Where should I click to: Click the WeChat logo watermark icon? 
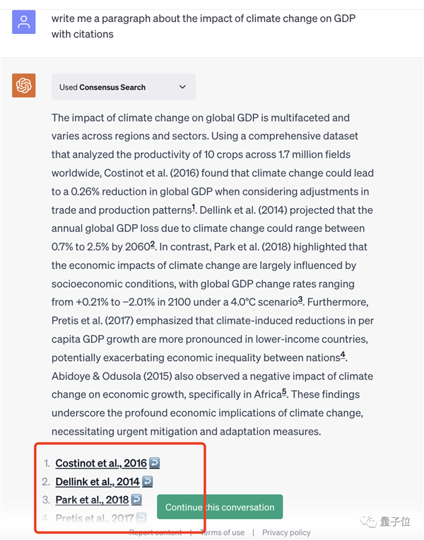point(367,522)
